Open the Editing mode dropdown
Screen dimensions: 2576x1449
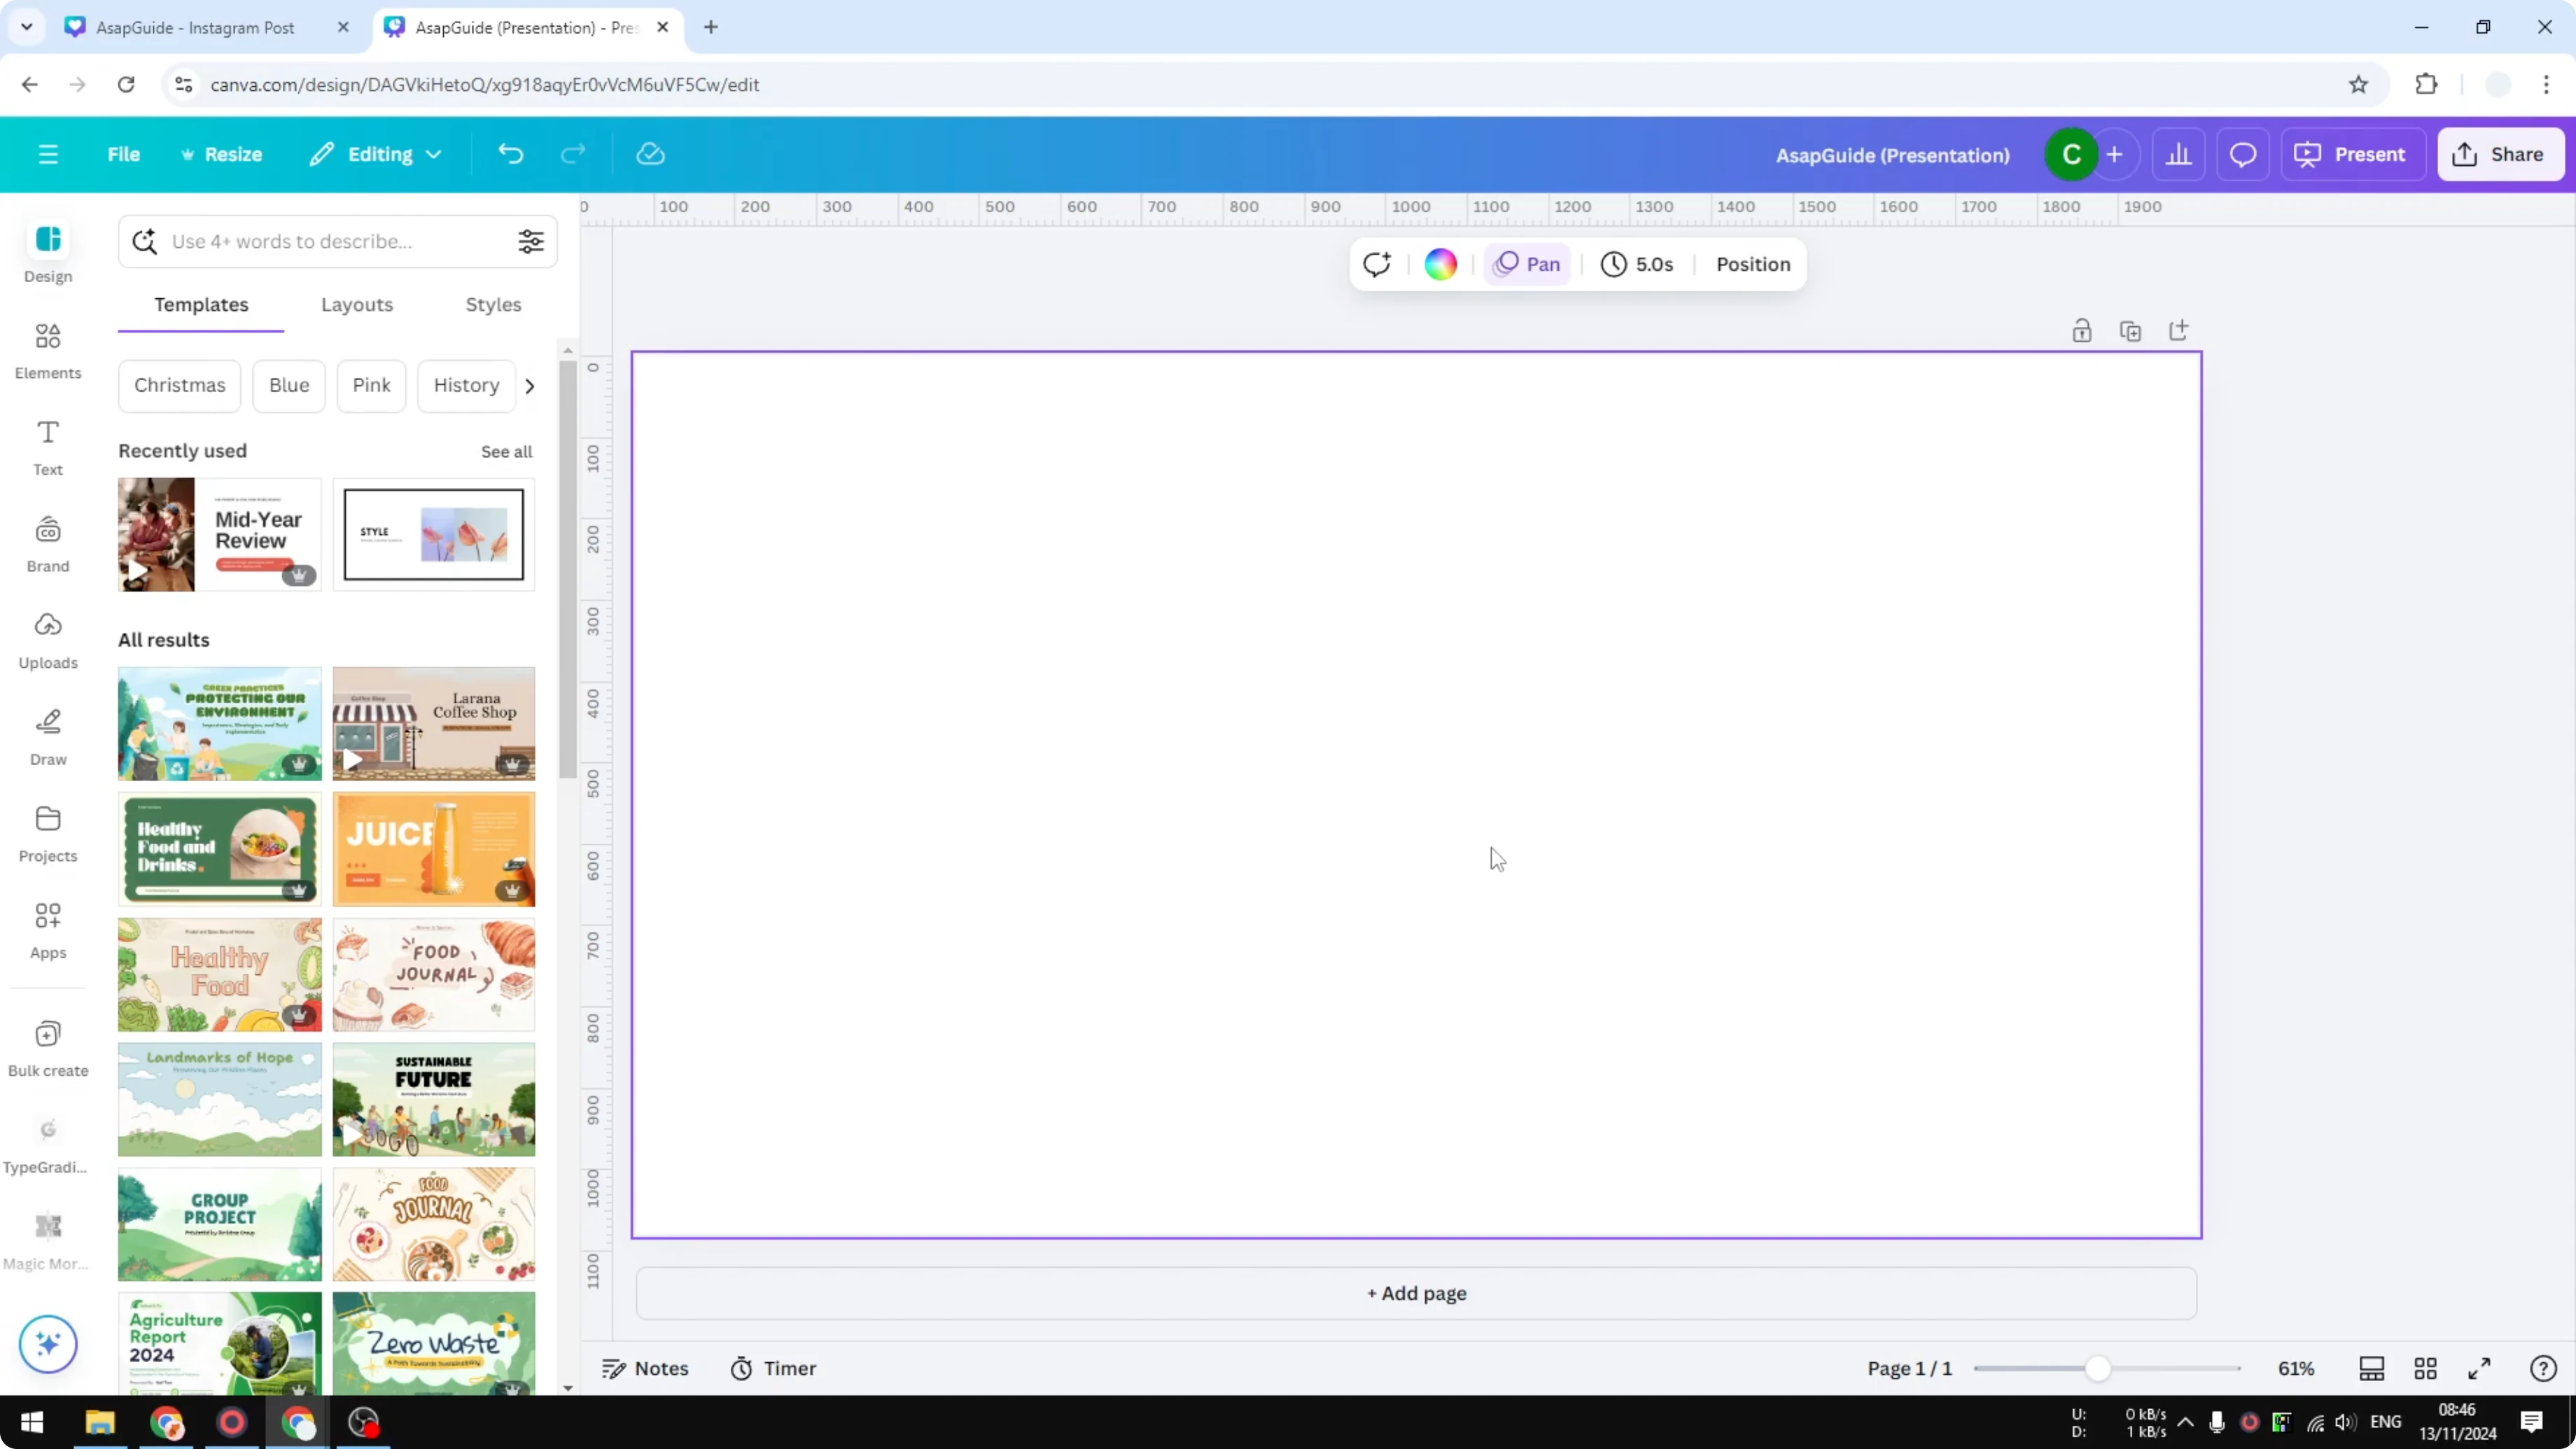click(375, 154)
